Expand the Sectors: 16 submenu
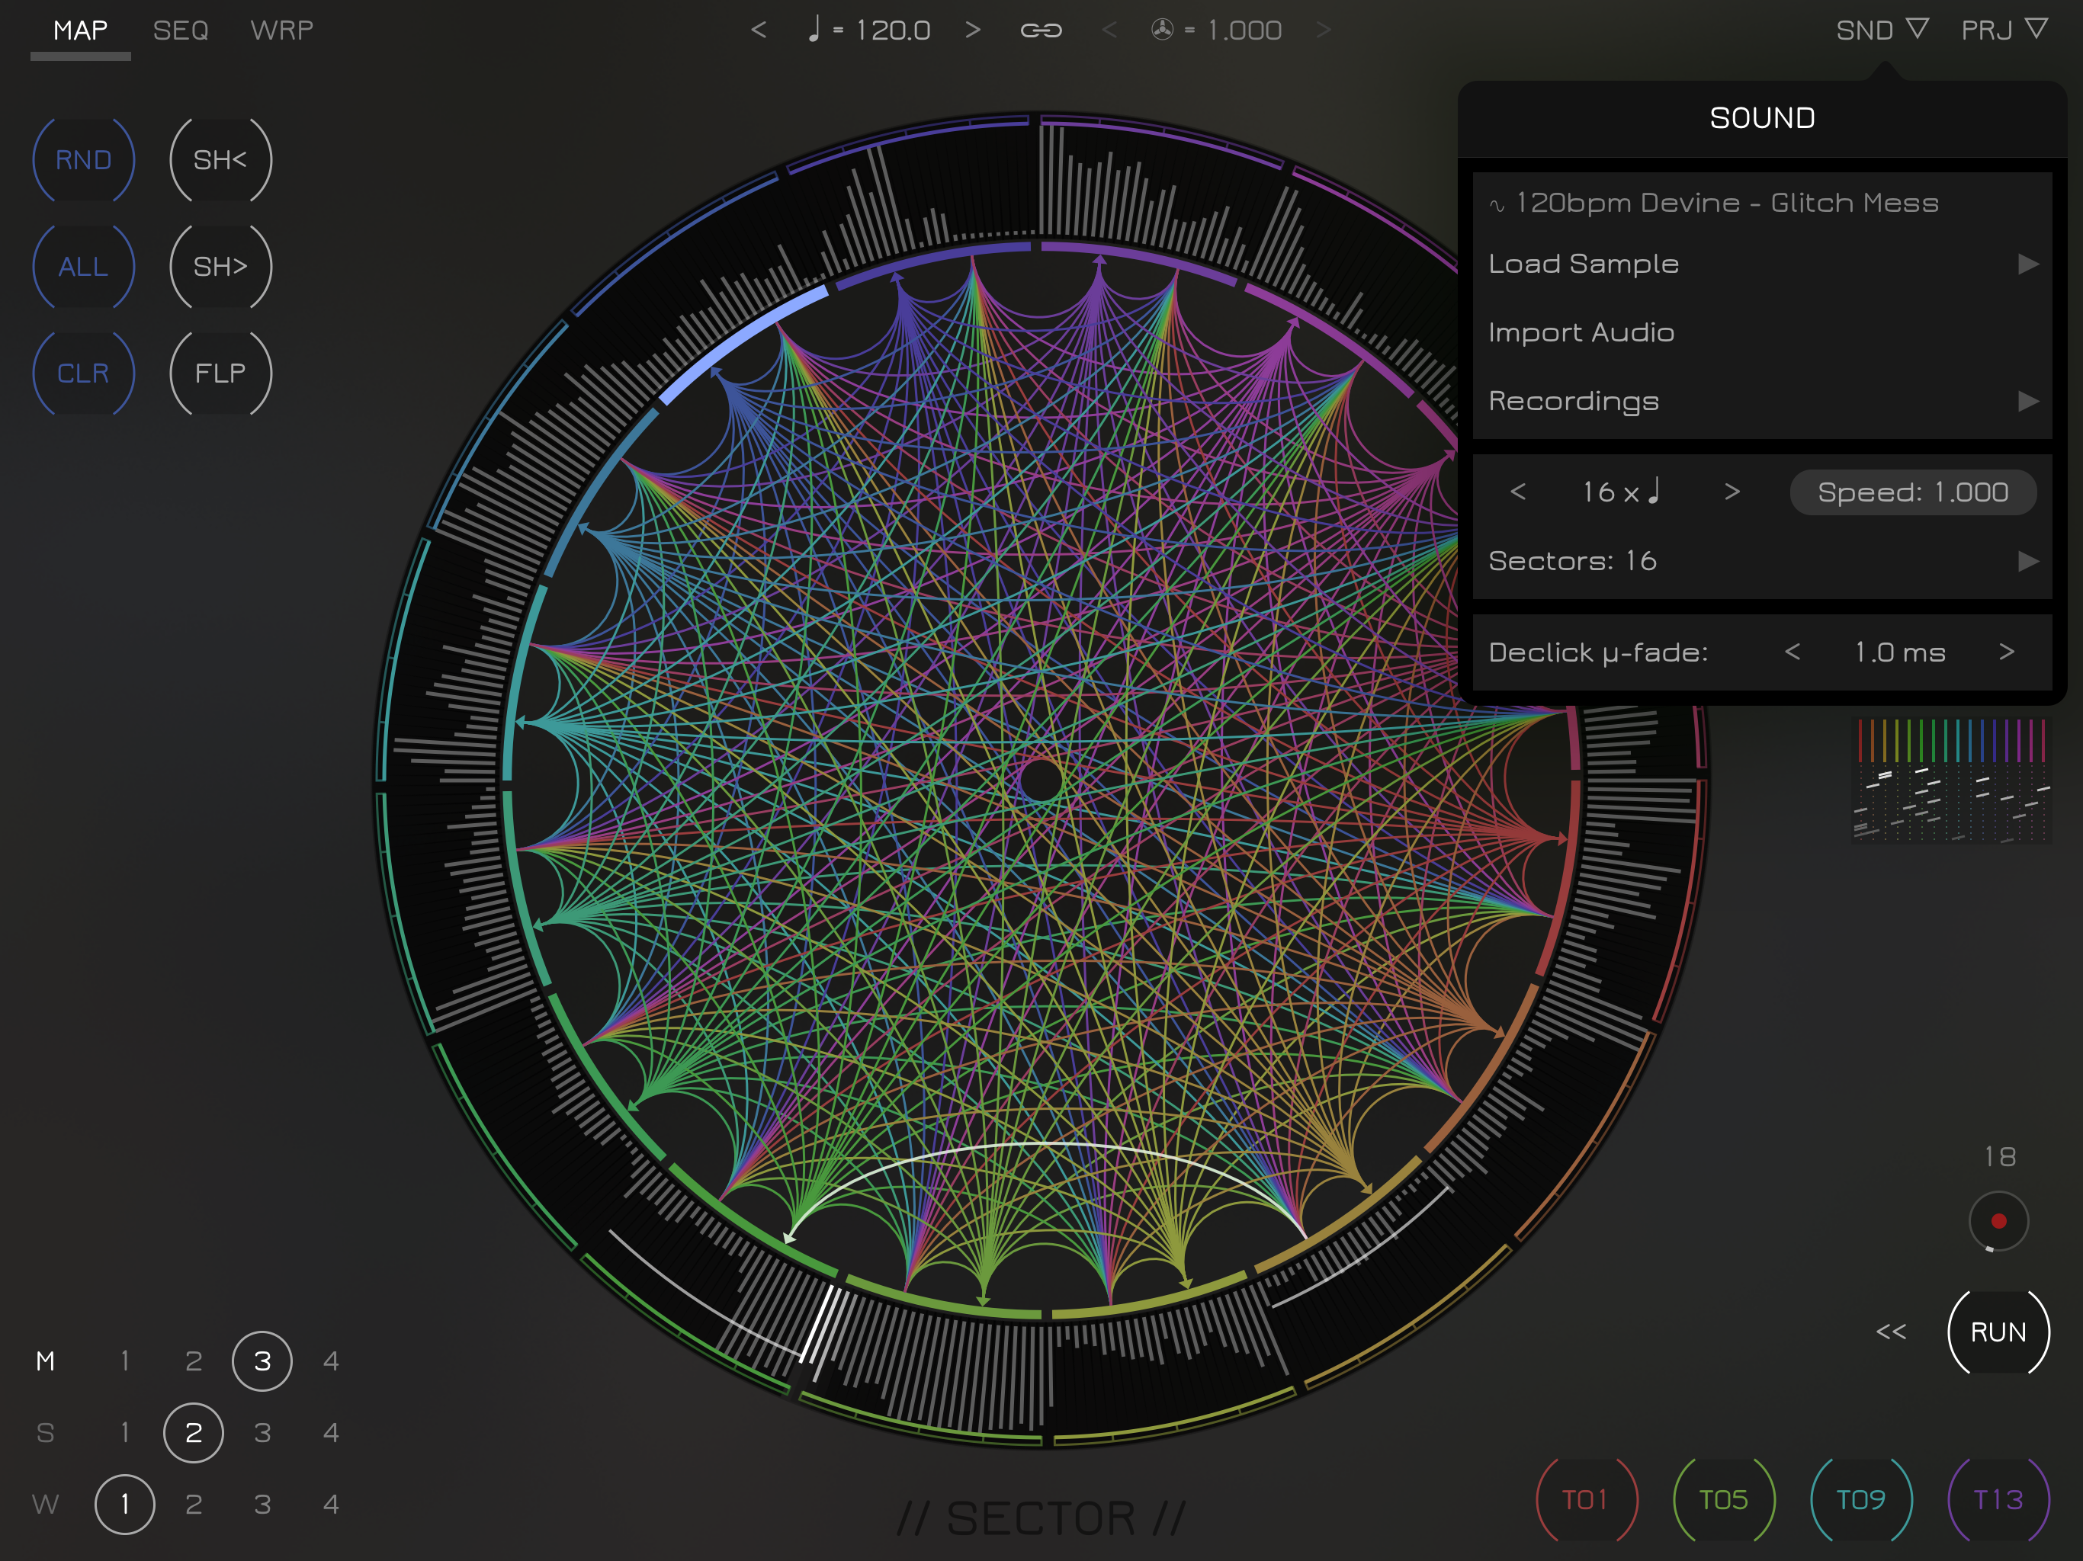This screenshot has height=1561, width=2083. (2027, 562)
